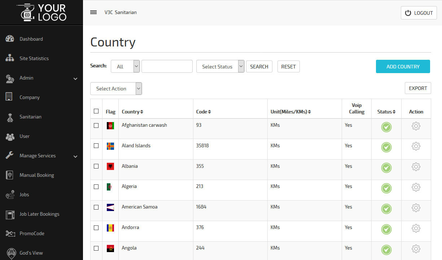This screenshot has width=442, height=260.
Task: Click the YOUR LOGO image
Action: [x=41, y=12]
